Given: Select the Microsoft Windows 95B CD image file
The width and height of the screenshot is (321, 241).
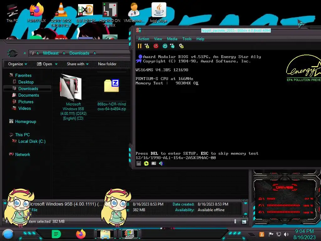Looking at the screenshot, I should 73,97.
